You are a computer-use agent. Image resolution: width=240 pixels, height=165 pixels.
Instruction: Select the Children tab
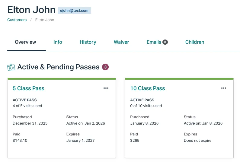coord(195,42)
